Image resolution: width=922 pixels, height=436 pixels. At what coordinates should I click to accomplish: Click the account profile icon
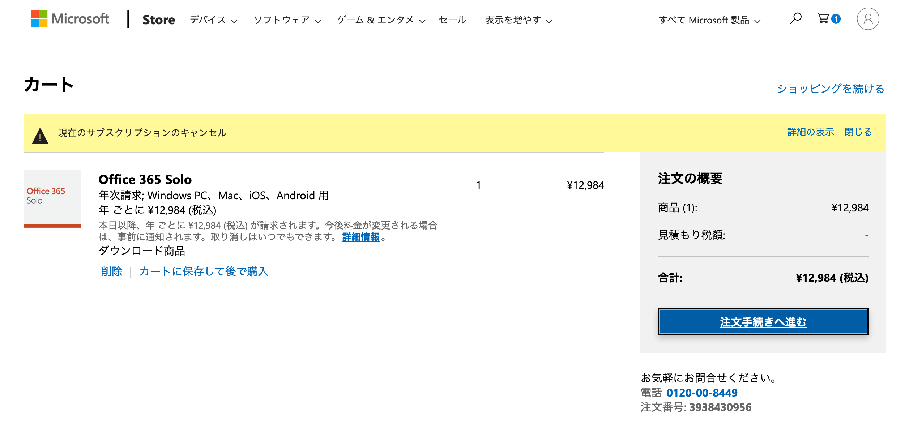click(867, 19)
